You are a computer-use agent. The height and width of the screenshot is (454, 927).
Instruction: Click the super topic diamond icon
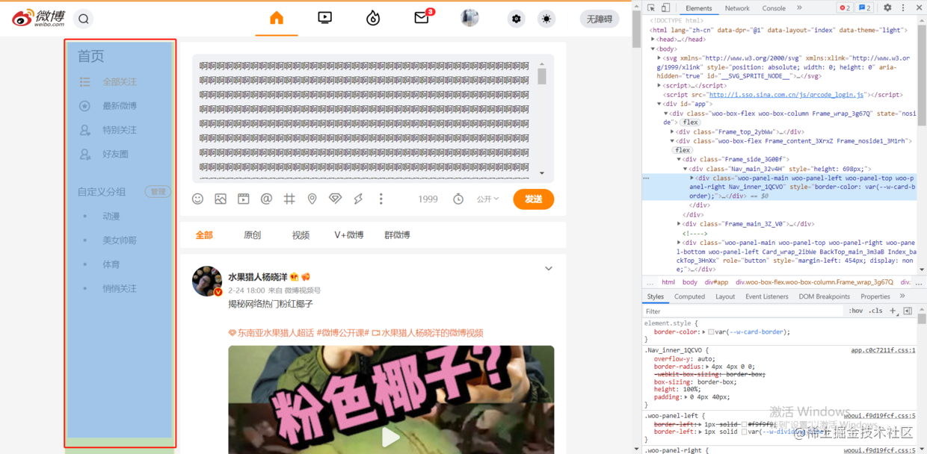(x=335, y=199)
